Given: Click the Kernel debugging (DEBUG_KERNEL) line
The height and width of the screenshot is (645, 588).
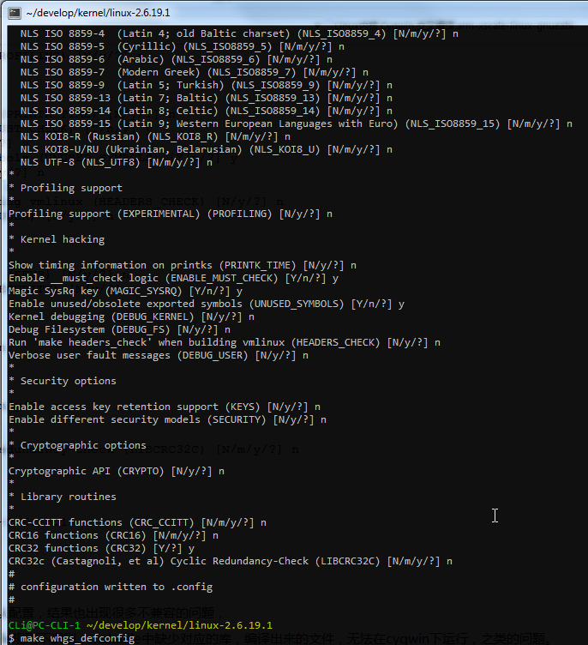Looking at the screenshot, I should [x=131, y=316].
